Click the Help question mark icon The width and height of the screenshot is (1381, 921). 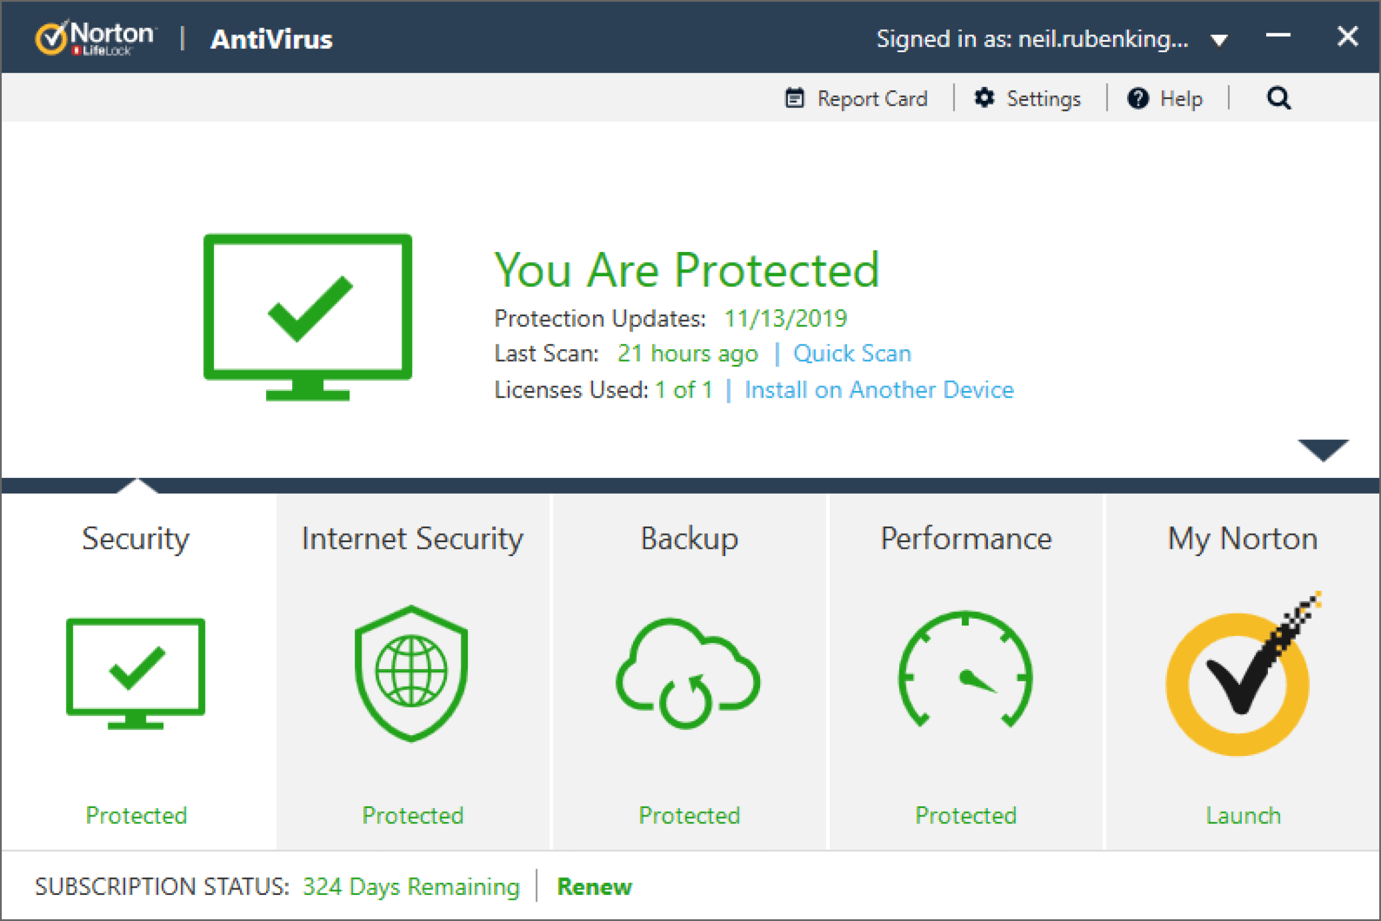point(1137,98)
